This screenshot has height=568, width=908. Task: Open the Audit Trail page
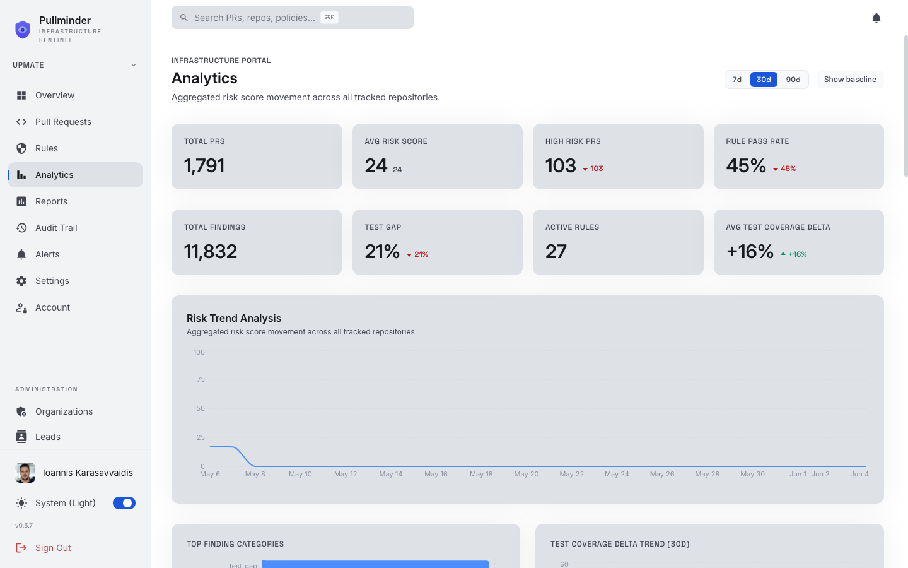pyautogui.click(x=76, y=228)
